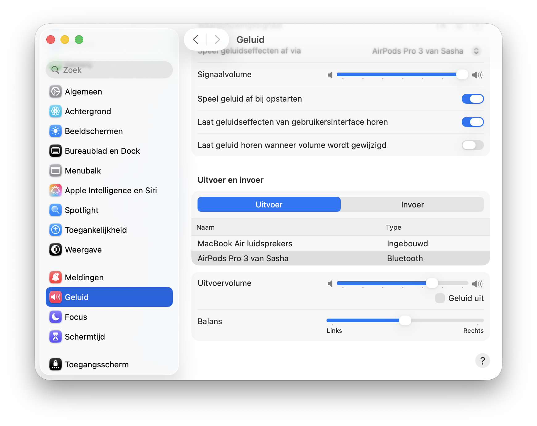
Task: Click the Bureaublad en Dock icon
Action: click(x=56, y=151)
